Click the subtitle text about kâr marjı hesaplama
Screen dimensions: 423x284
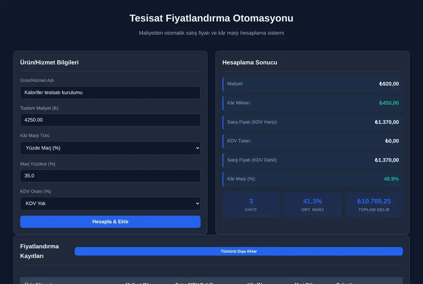point(211,33)
